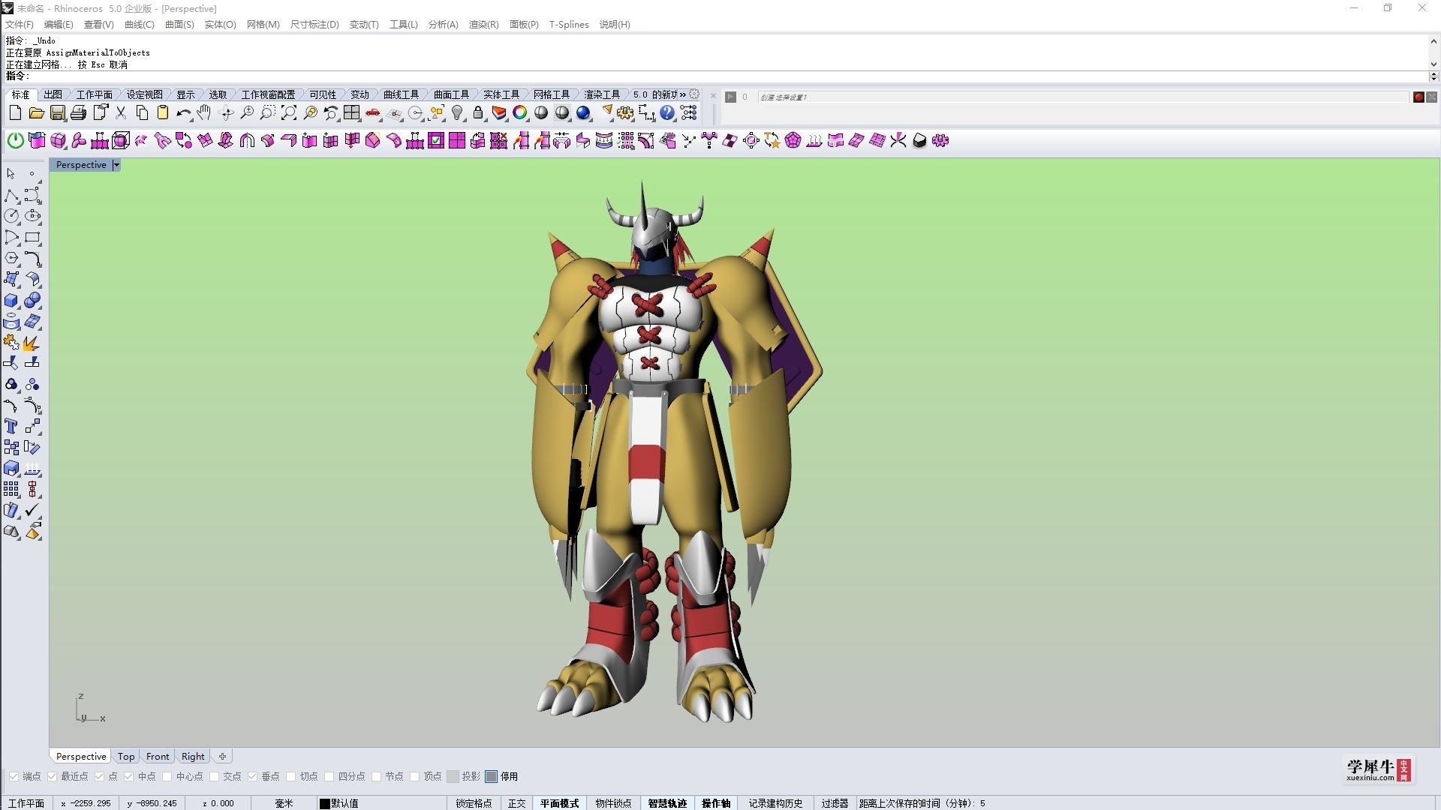Add a viewport tab with plus button
This screenshot has width=1441, height=810.
pyautogui.click(x=222, y=756)
